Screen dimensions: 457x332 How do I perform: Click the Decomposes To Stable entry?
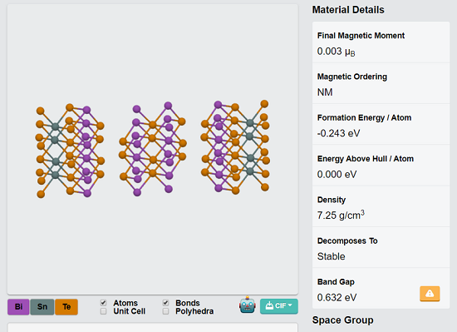[381, 247]
